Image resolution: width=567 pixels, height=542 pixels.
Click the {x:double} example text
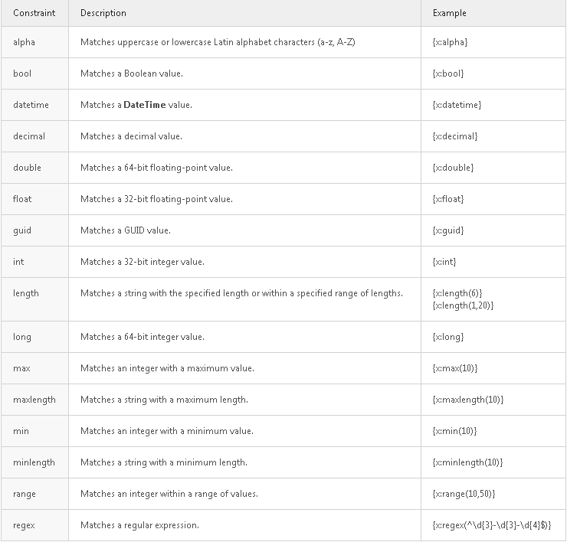[453, 168]
